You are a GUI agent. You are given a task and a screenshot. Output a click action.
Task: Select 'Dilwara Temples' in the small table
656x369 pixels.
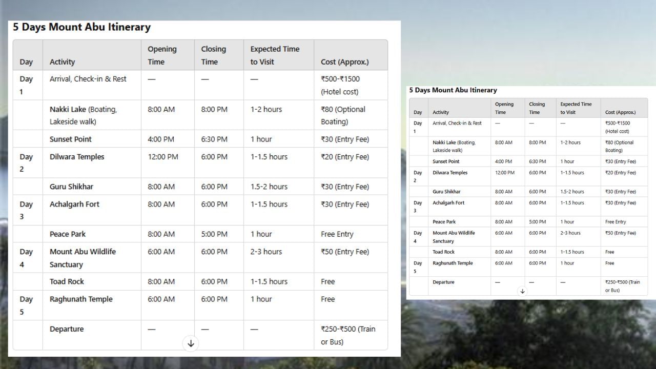tap(450, 173)
